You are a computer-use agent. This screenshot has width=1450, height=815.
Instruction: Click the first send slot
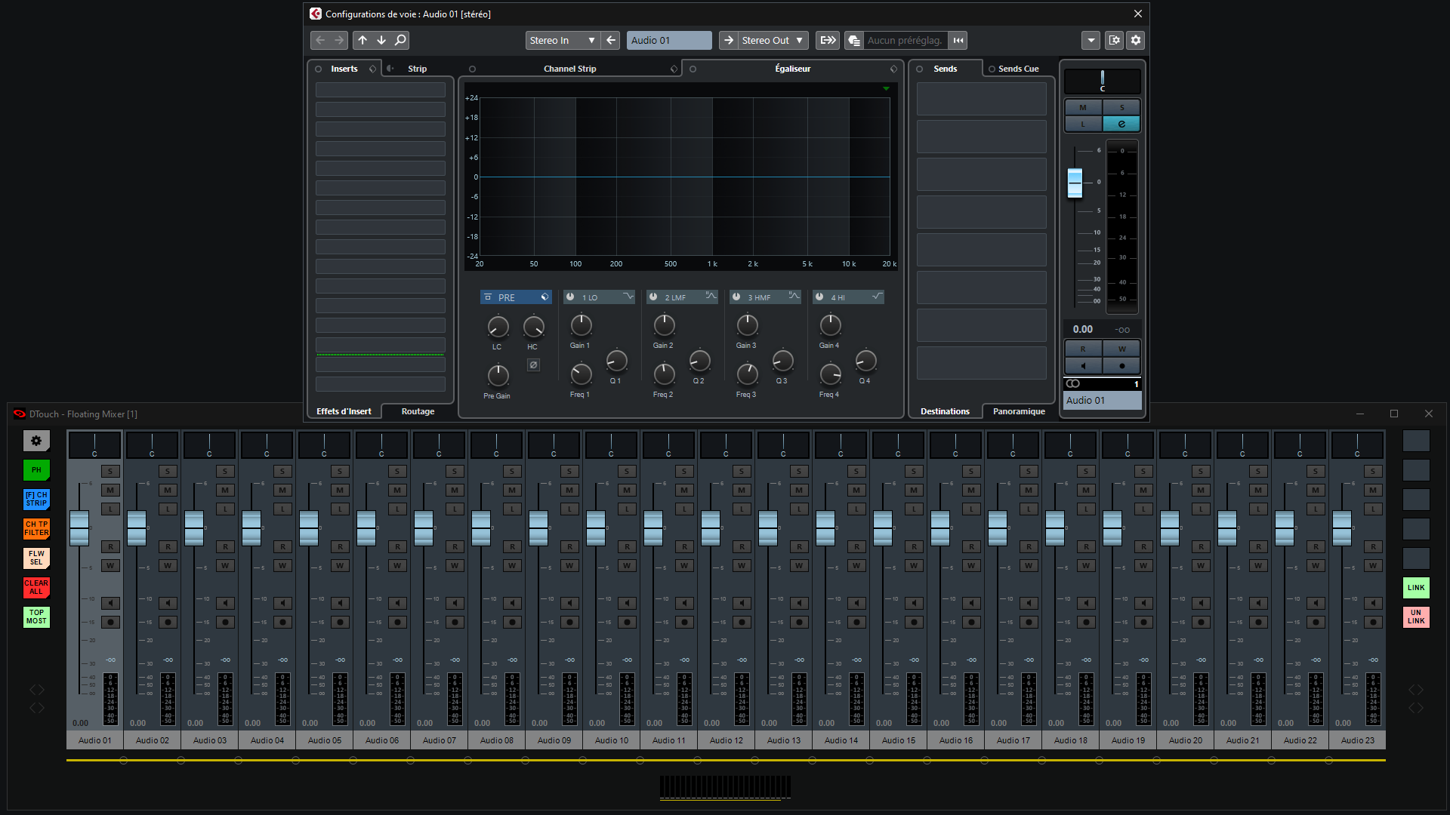[981, 99]
